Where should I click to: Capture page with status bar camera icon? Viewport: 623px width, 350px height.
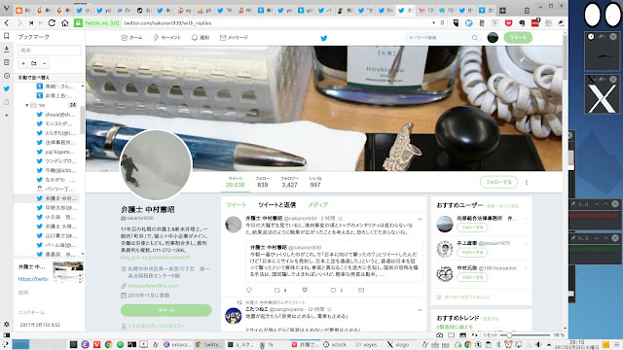pyautogui.click(x=439, y=335)
